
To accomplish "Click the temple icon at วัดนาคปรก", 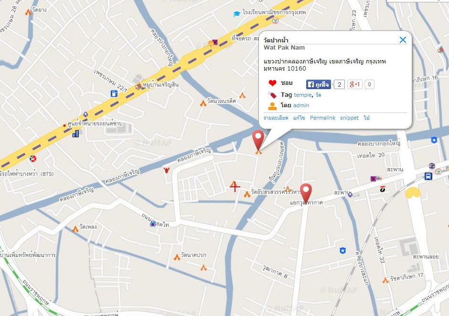I will [x=177, y=257].
